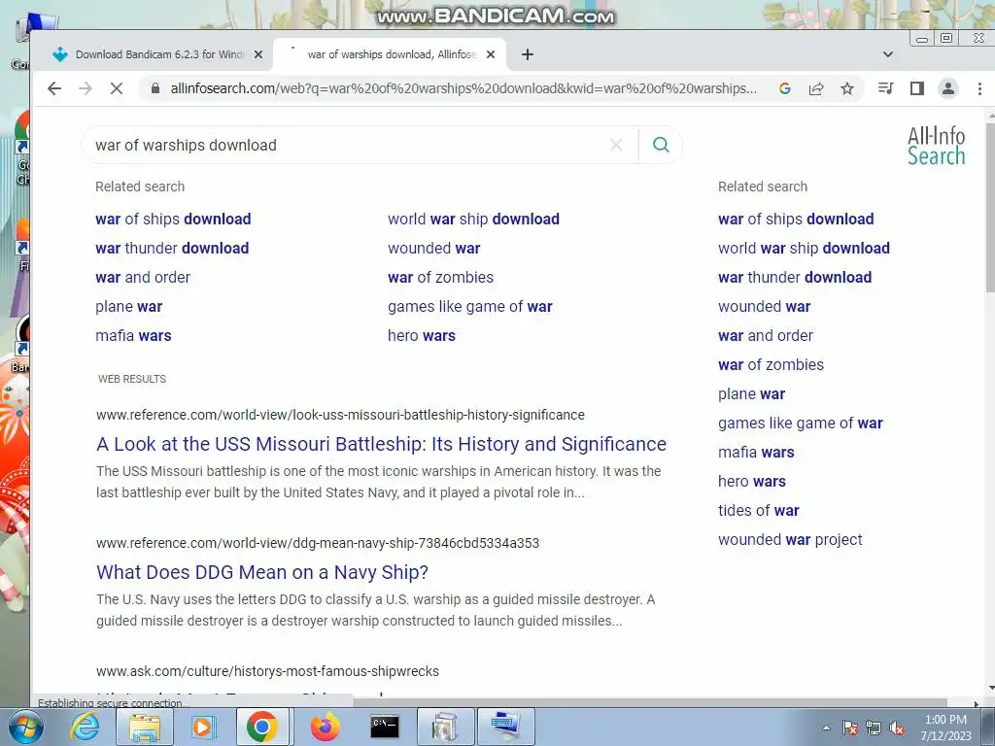The height and width of the screenshot is (746, 995).
Task: Switch to Chrome on the taskbar
Action: (262, 727)
